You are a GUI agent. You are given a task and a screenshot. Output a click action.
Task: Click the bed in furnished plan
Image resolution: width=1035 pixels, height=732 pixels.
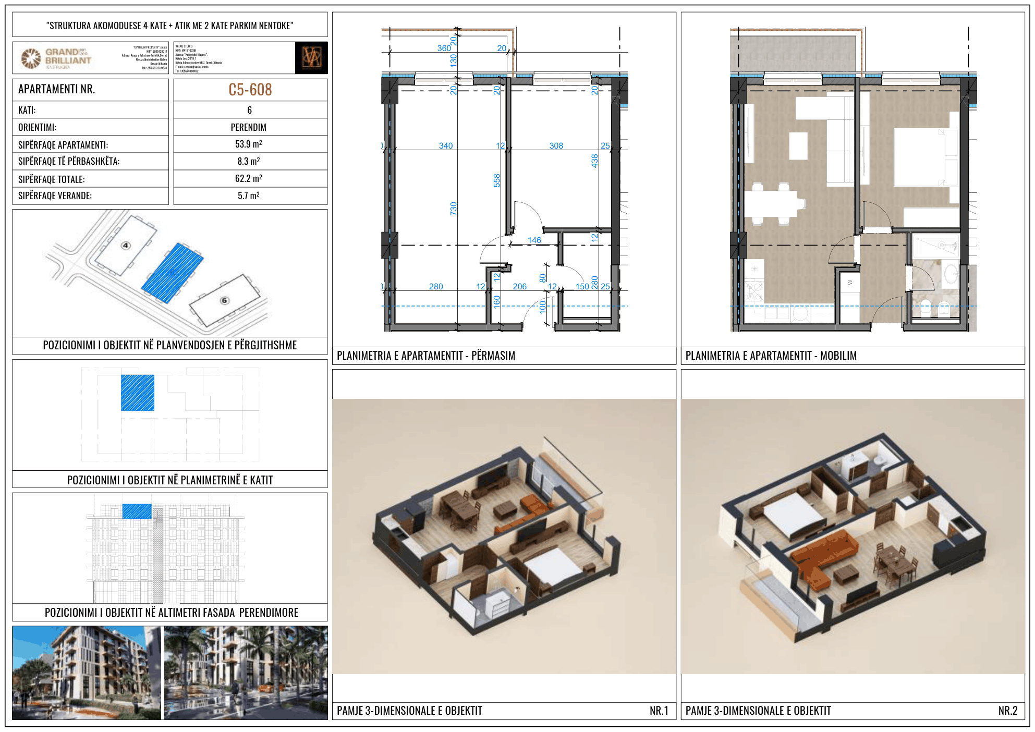tap(927, 157)
